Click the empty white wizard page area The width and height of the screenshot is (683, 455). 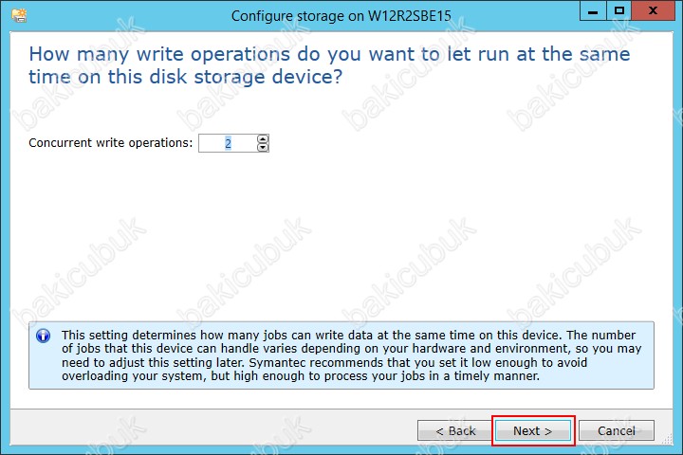click(x=341, y=235)
